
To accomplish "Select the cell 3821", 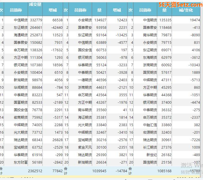I will (123, 155).
